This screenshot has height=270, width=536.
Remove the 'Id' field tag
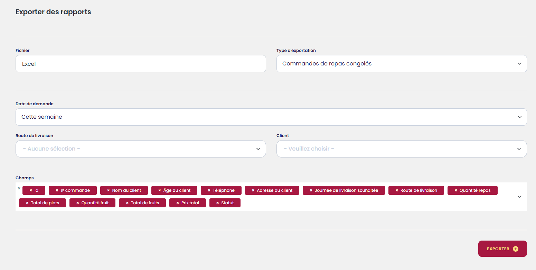[31, 190]
